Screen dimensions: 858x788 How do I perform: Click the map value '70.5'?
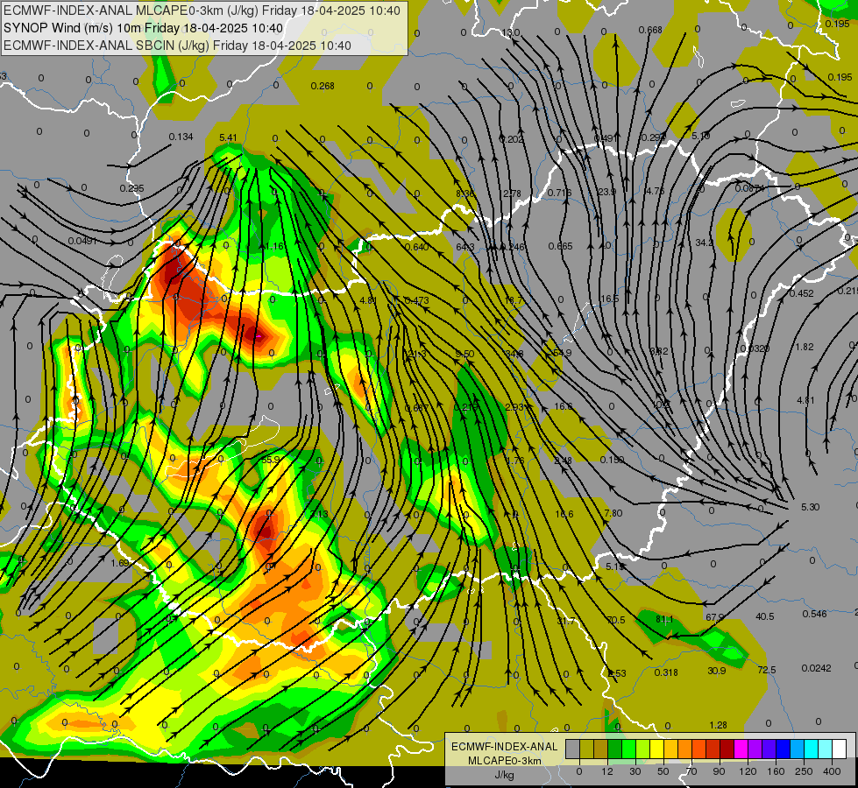coord(615,620)
